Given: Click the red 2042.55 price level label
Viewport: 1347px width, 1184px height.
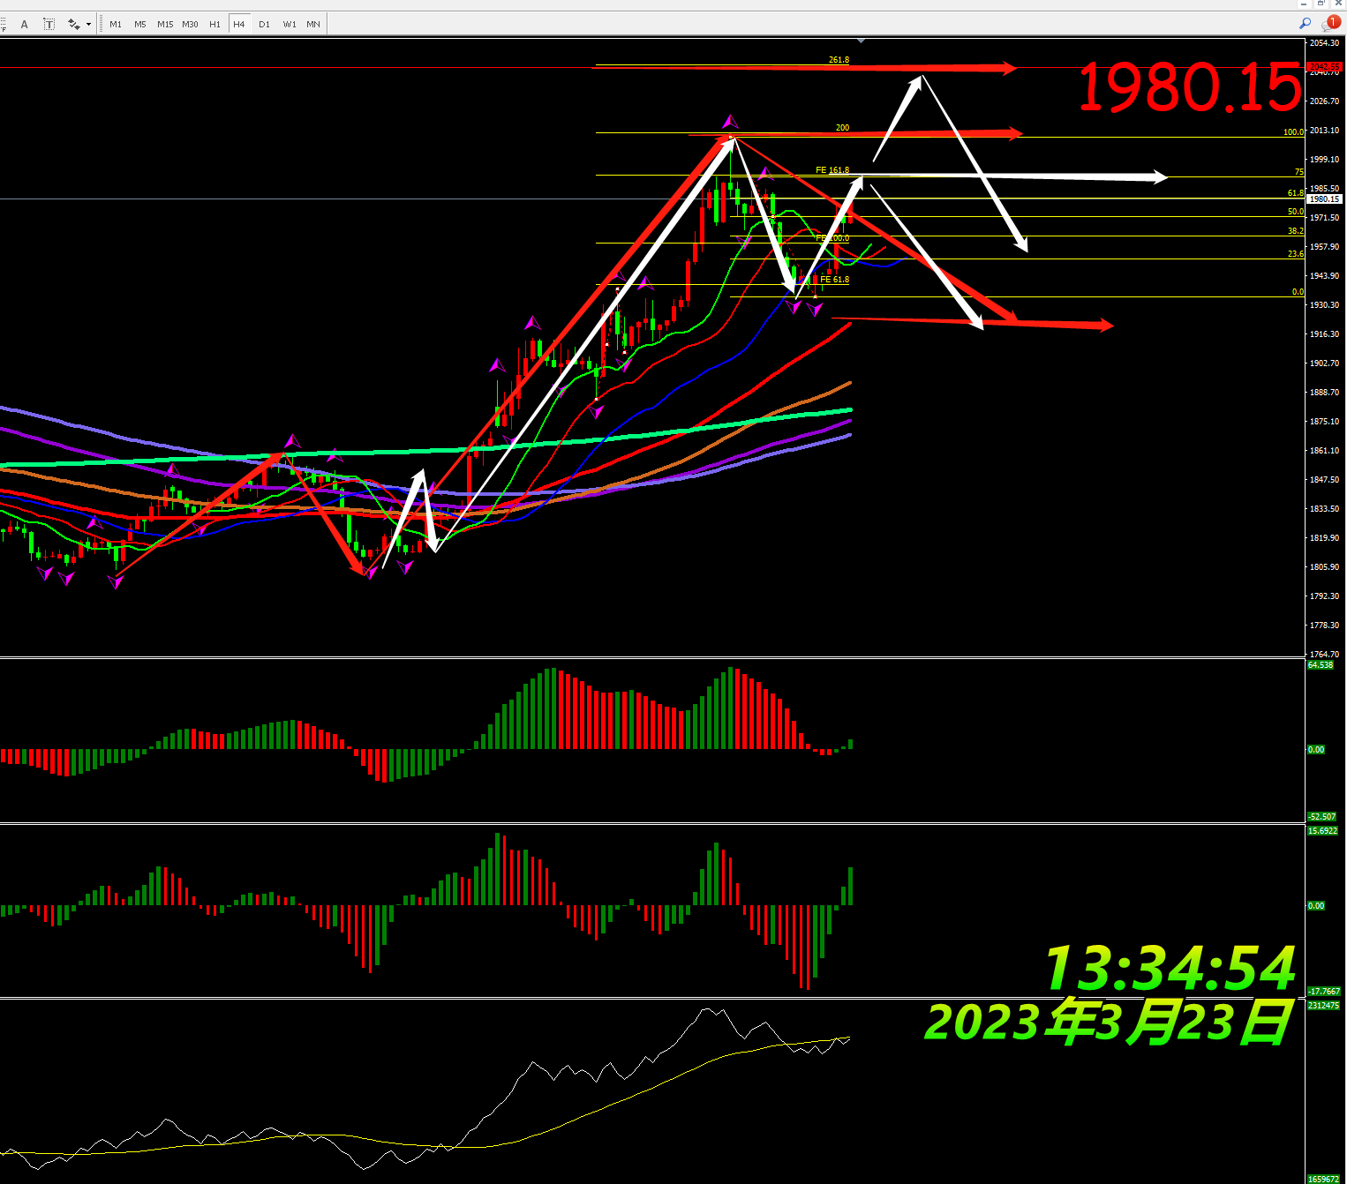Looking at the screenshot, I should click(1324, 67).
